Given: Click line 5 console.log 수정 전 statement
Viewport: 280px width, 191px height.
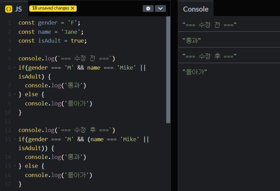Looking at the screenshot, I should click(67, 59).
